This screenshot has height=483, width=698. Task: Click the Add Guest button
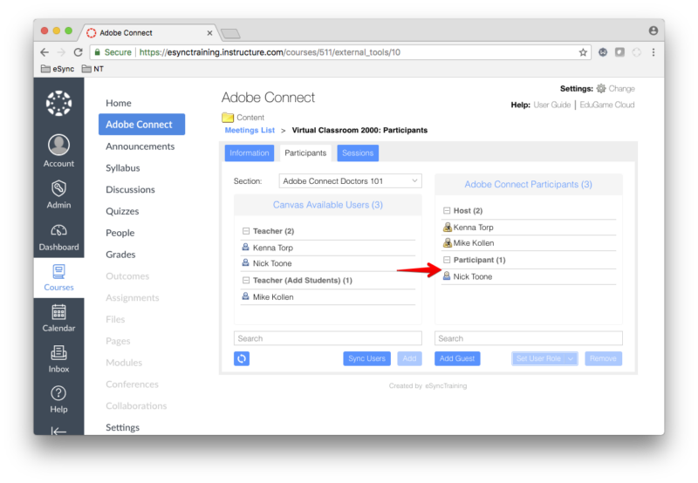click(x=457, y=358)
